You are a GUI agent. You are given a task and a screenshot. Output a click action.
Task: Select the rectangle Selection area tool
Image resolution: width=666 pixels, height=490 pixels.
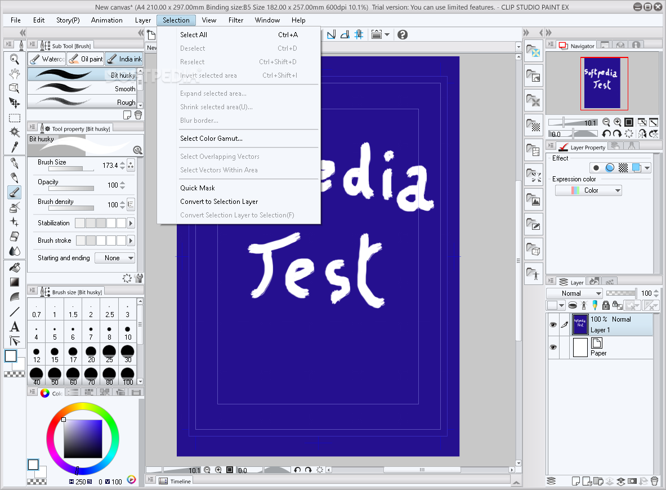pyautogui.click(x=15, y=118)
